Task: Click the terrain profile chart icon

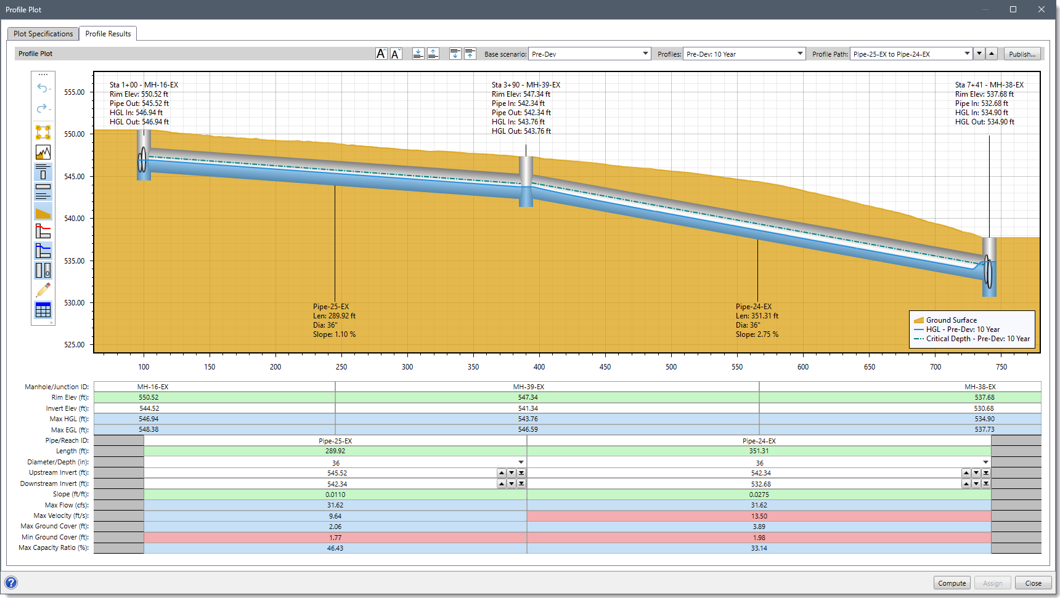Action: tap(43, 152)
